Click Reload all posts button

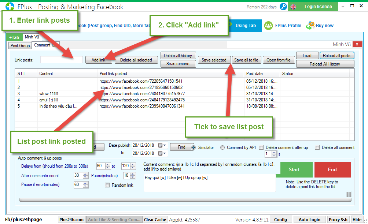336,56
